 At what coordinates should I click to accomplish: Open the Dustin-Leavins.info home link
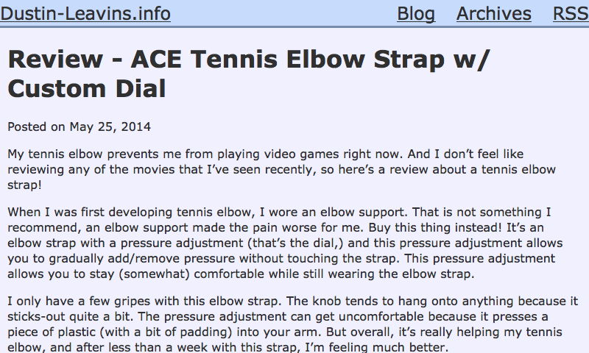[85, 14]
